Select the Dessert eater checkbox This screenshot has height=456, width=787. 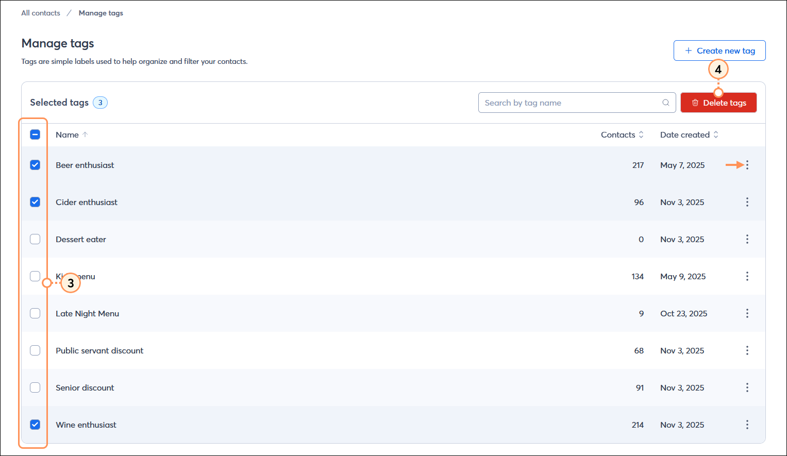35,239
